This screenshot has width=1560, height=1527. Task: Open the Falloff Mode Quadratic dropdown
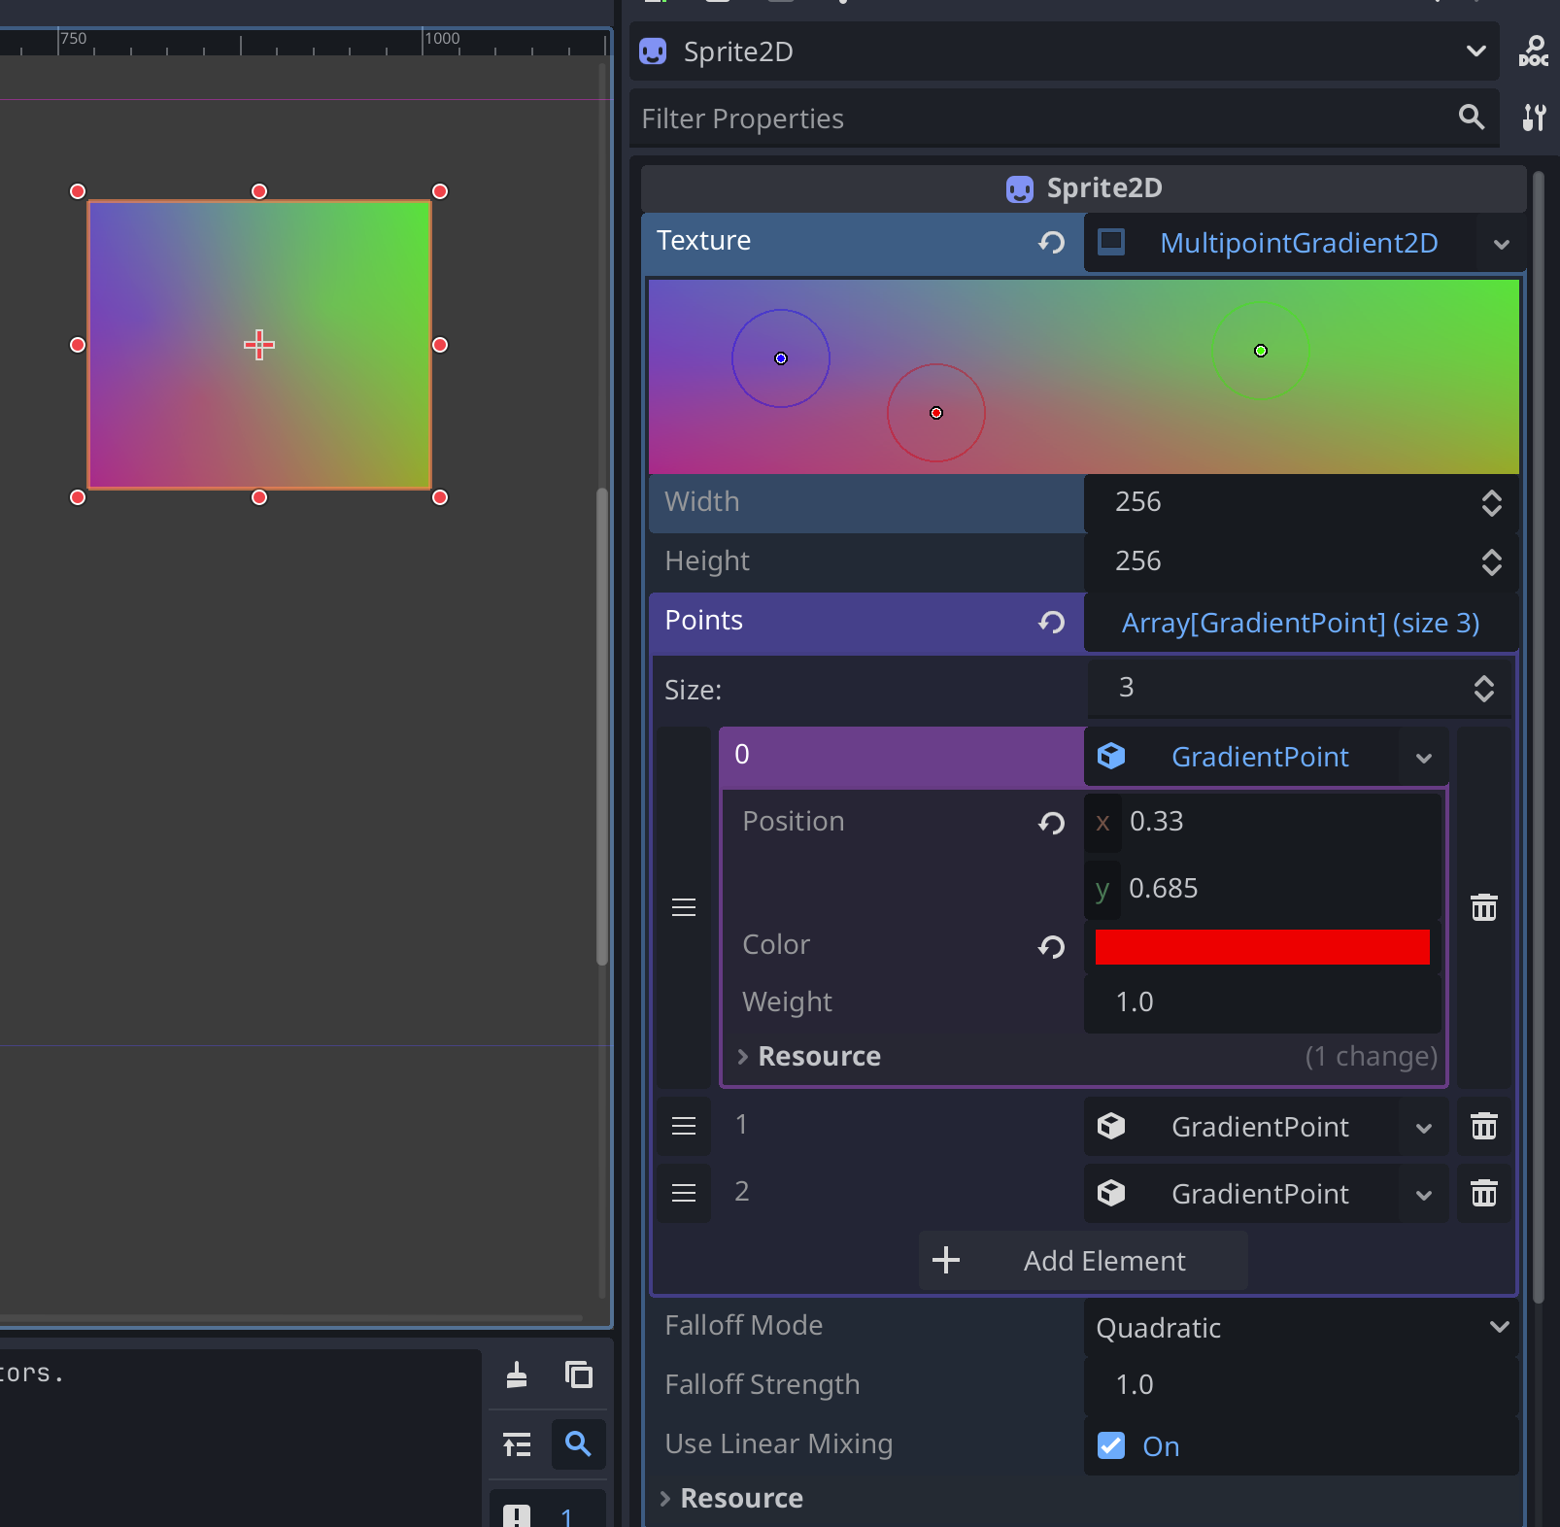pos(1301,1328)
